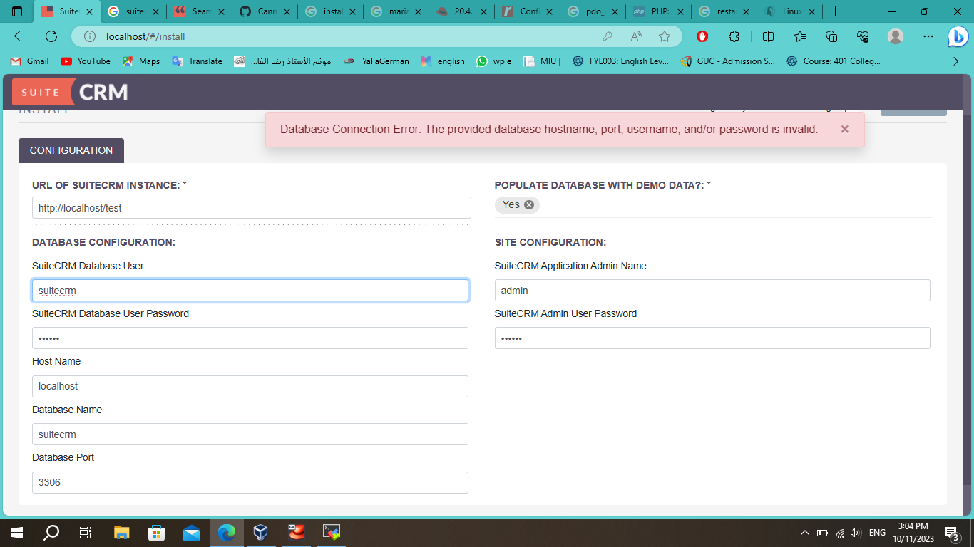Open the tab actions menu icon
The width and height of the screenshot is (974, 547).
[x=17, y=11]
